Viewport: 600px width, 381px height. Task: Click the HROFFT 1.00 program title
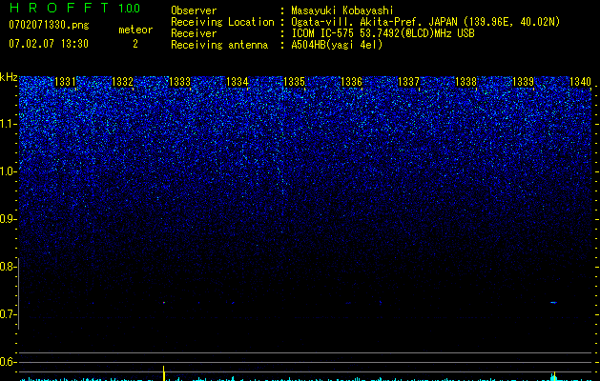(x=74, y=8)
